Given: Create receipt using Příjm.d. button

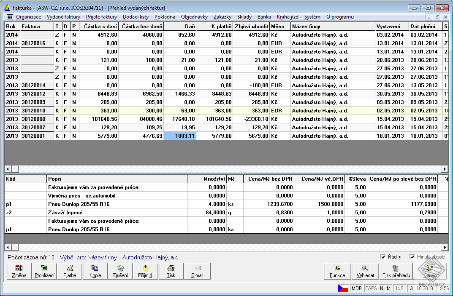Looking at the screenshot, I should coord(146,272).
